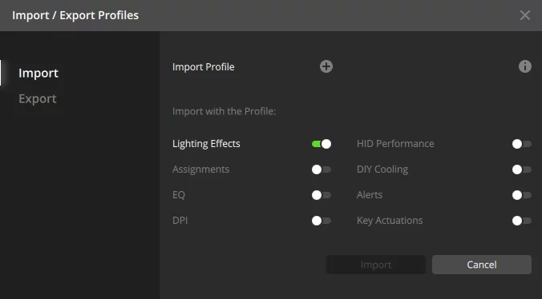Turn on the Alerts toggle
This screenshot has height=299, width=542.
(522, 195)
